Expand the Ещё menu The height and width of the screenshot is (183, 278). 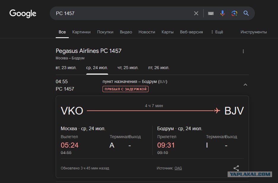(217, 32)
